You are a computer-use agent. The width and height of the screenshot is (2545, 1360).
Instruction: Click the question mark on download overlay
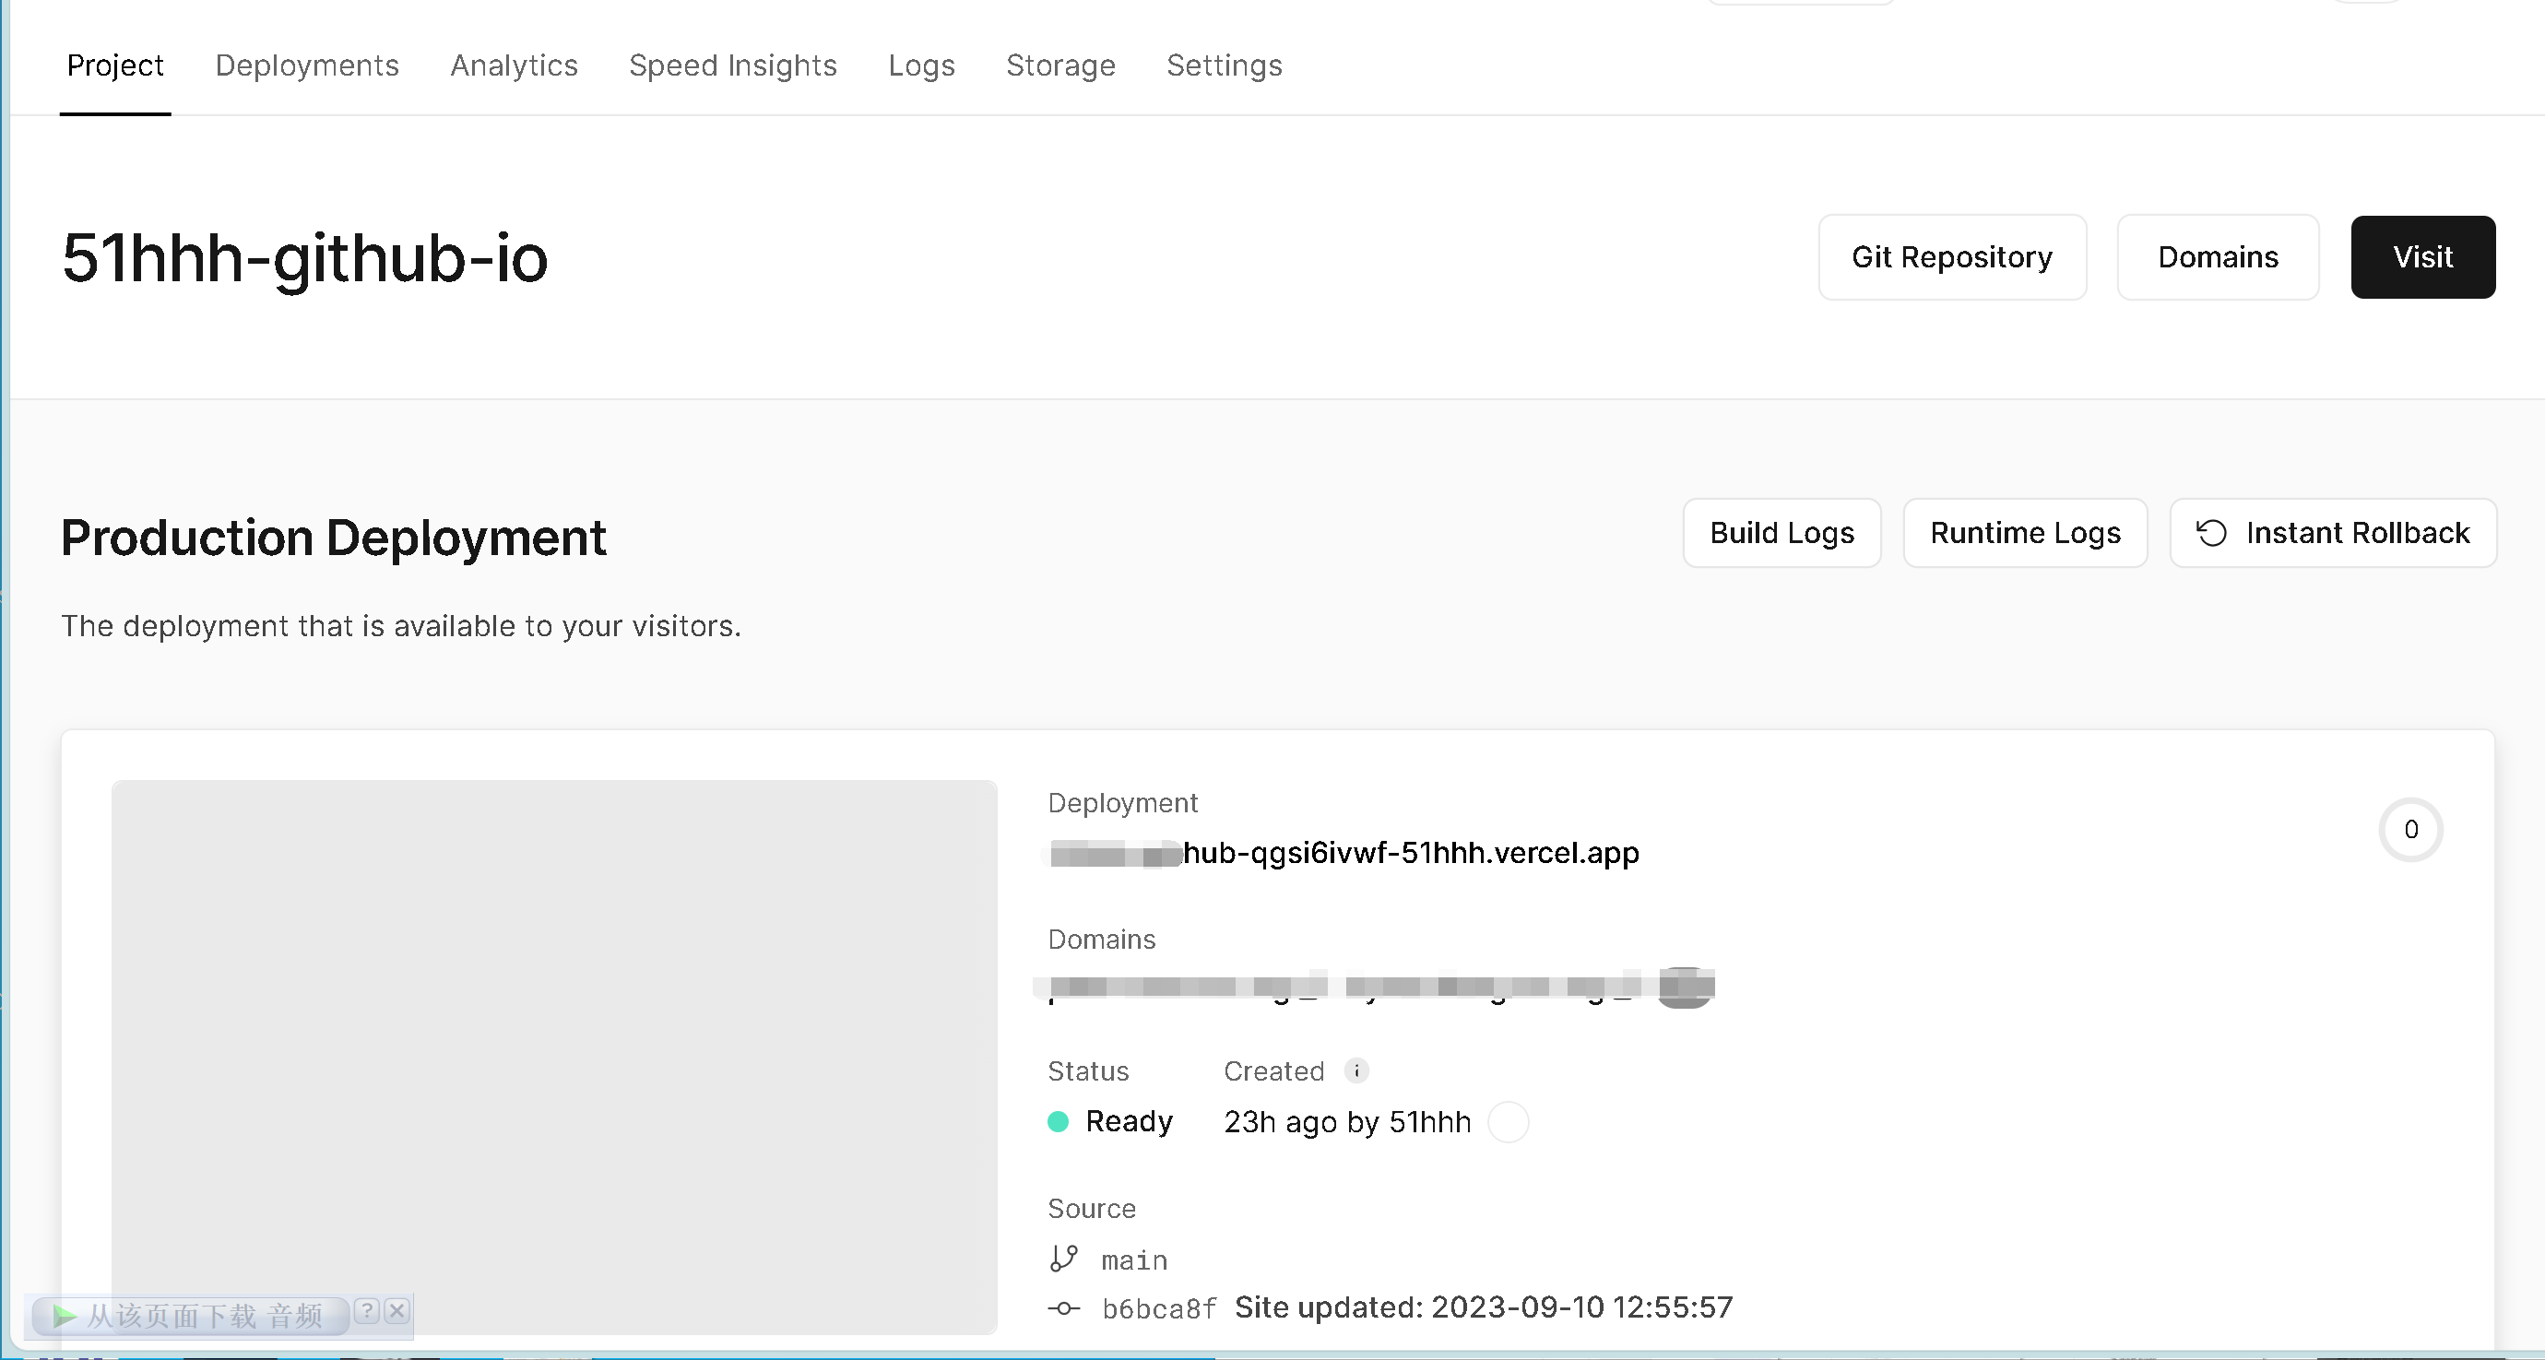[367, 1310]
